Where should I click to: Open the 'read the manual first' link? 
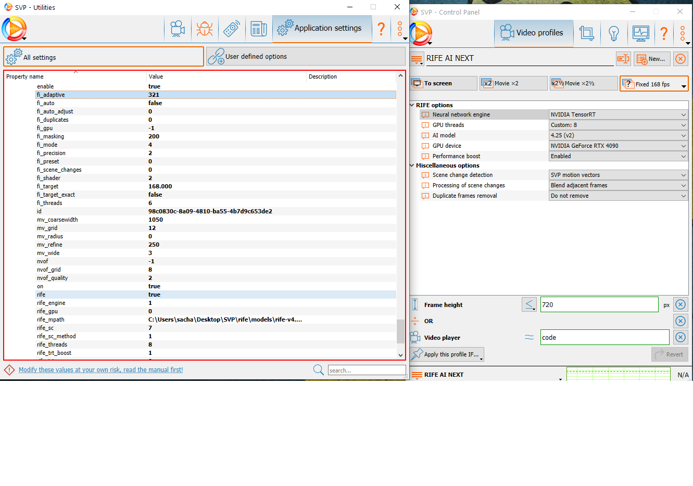pos(100,370)
